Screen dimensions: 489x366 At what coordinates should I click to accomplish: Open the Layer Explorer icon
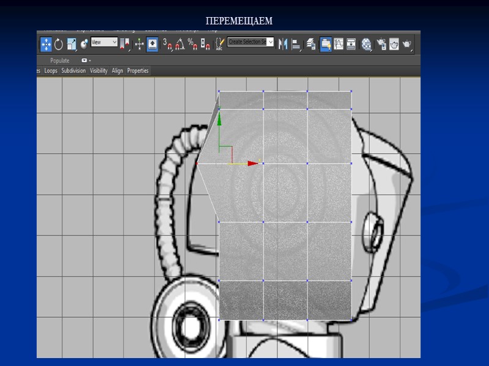tap(311, 44)
